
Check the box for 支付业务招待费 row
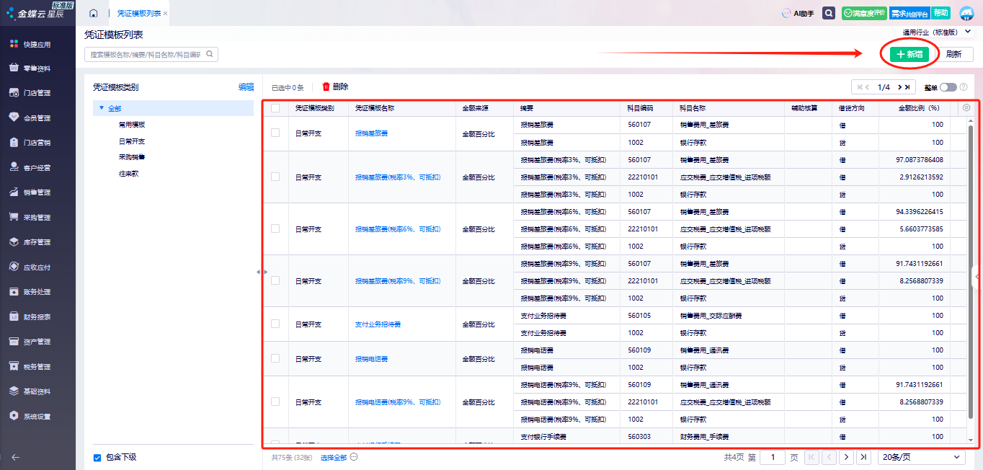pyautogui.click(x=275, y=324)
